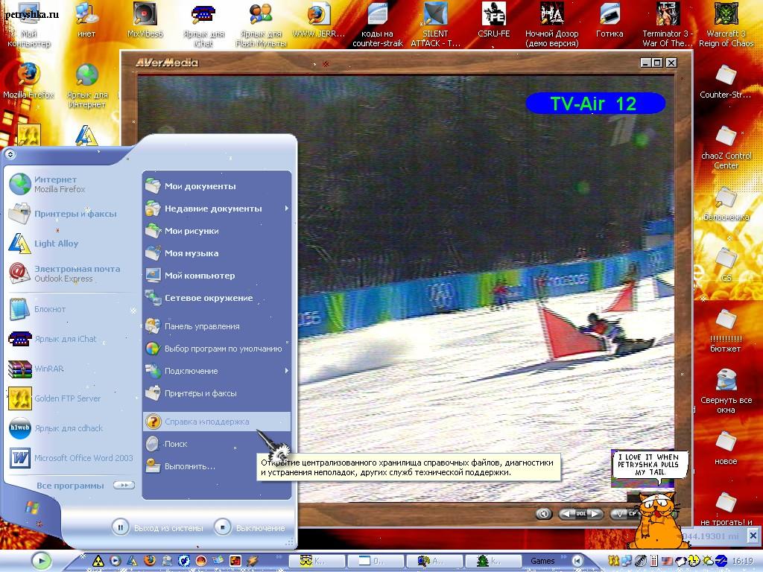This screenshot has height=572, width=763.
Task: Select the Свернуть все окна desktop icon
Action: 726,391
